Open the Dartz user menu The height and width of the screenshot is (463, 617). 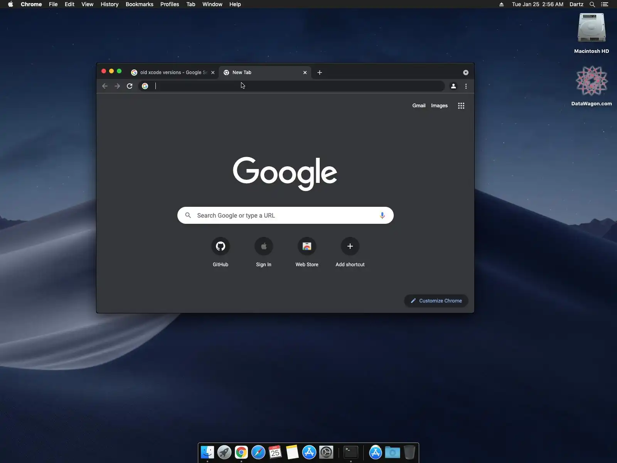(x=577, y=4)
